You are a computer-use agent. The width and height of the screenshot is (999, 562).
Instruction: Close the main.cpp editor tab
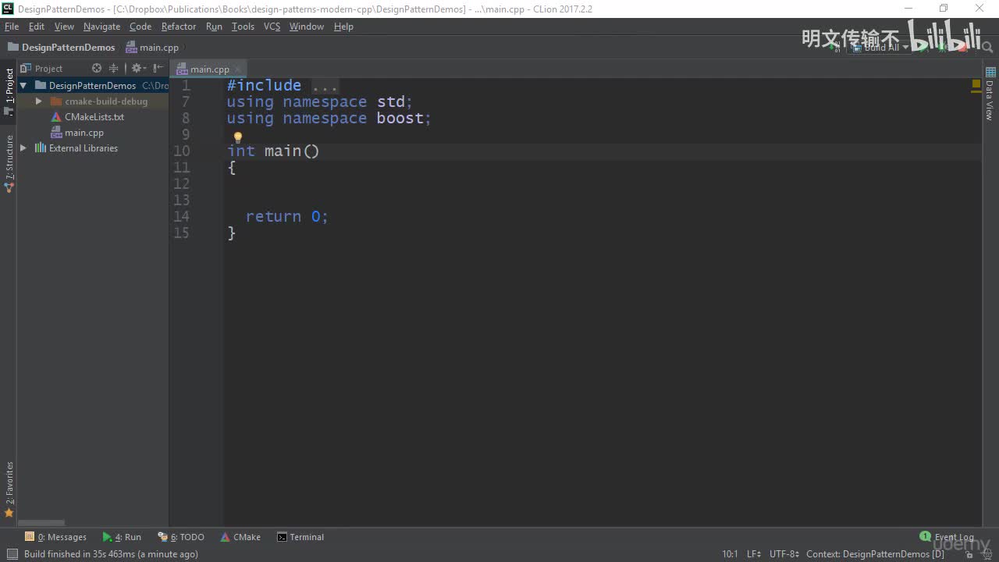tap(238, 69)
